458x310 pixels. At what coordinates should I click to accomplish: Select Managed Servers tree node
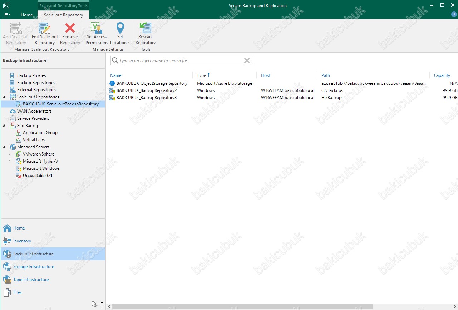(x=33, y=147)
